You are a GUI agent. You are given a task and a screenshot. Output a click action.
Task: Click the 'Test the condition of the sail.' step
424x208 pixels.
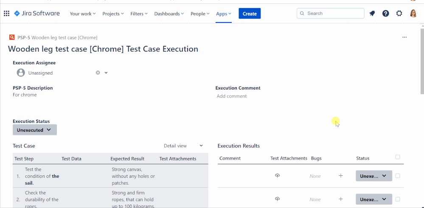tap(42, 176)
